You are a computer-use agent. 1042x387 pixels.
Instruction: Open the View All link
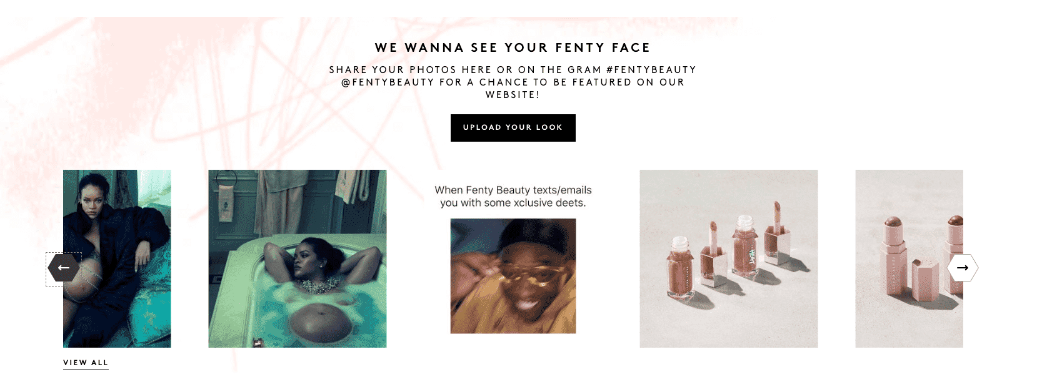click(x=86, y=363)
